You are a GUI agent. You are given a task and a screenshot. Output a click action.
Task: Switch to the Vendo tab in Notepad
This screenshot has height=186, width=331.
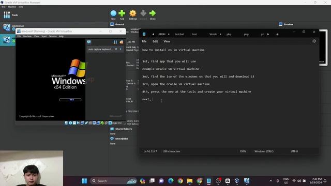tap(213, 34)
